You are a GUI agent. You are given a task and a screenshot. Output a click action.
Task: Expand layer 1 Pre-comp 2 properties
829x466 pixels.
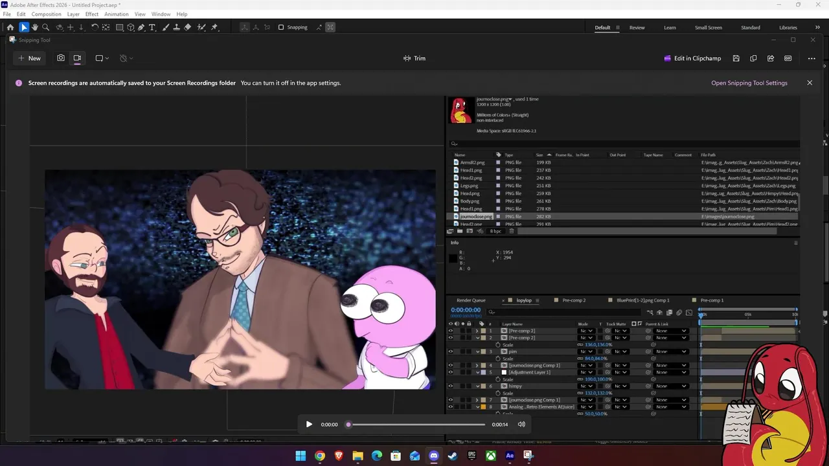pos(477,331)
